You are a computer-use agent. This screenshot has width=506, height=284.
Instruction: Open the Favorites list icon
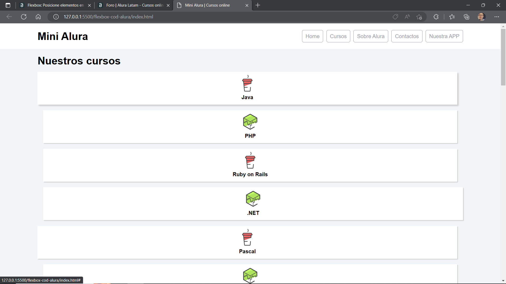[452, 17]
